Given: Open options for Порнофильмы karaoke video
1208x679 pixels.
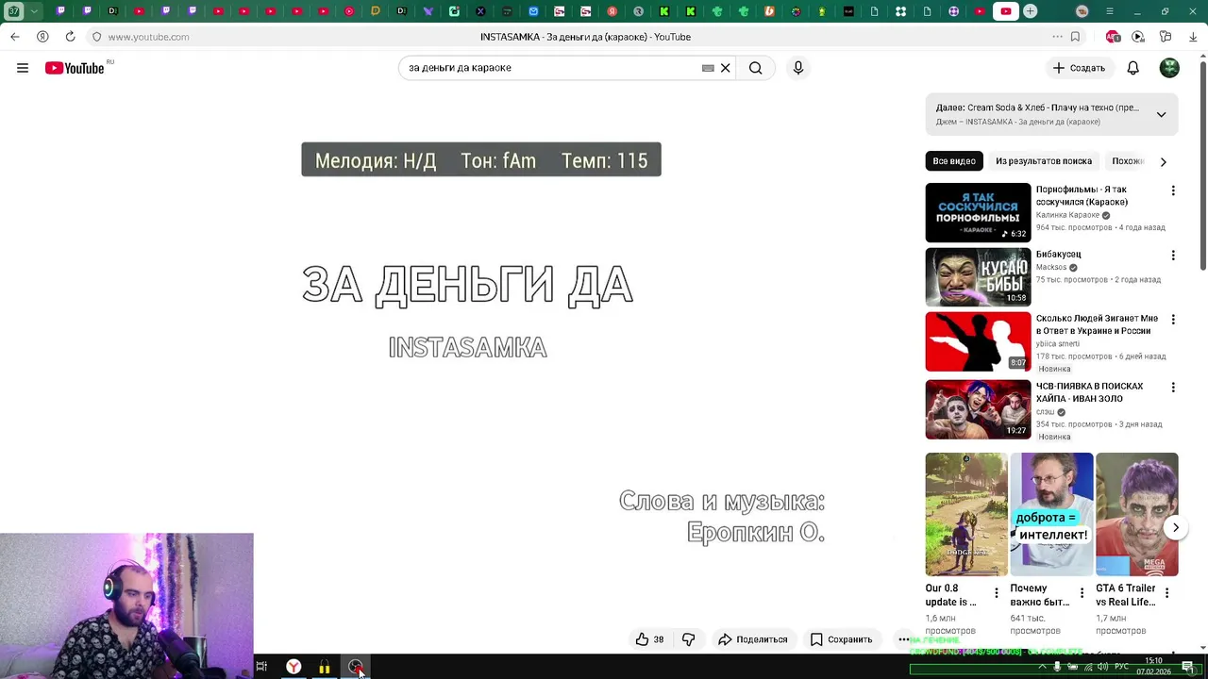Looking at the screenshot, I should 1173,190.
